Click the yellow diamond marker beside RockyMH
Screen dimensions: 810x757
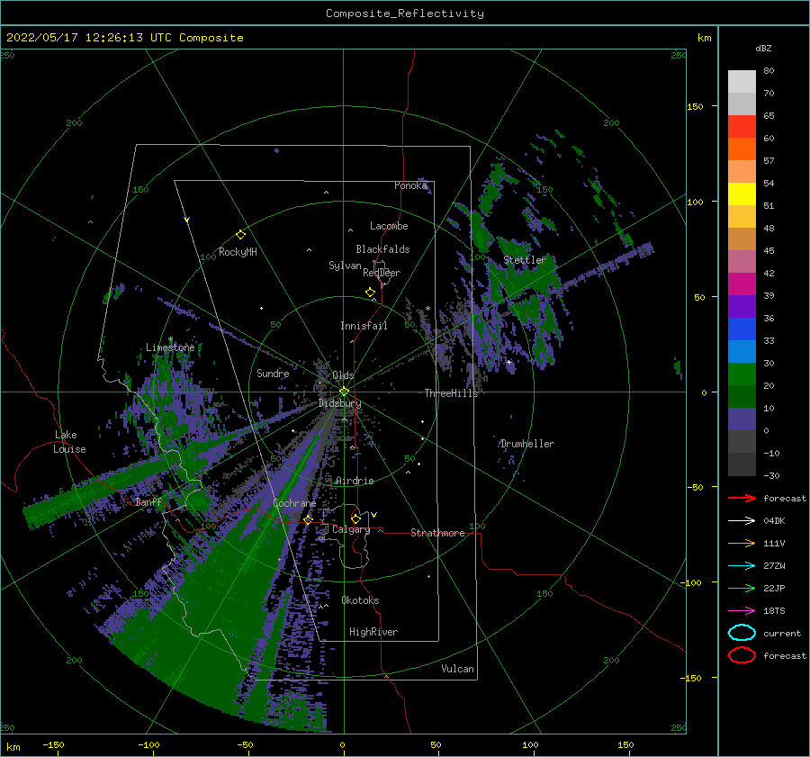240,235
